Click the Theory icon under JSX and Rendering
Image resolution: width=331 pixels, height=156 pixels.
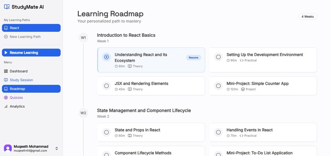click(130, 89)
